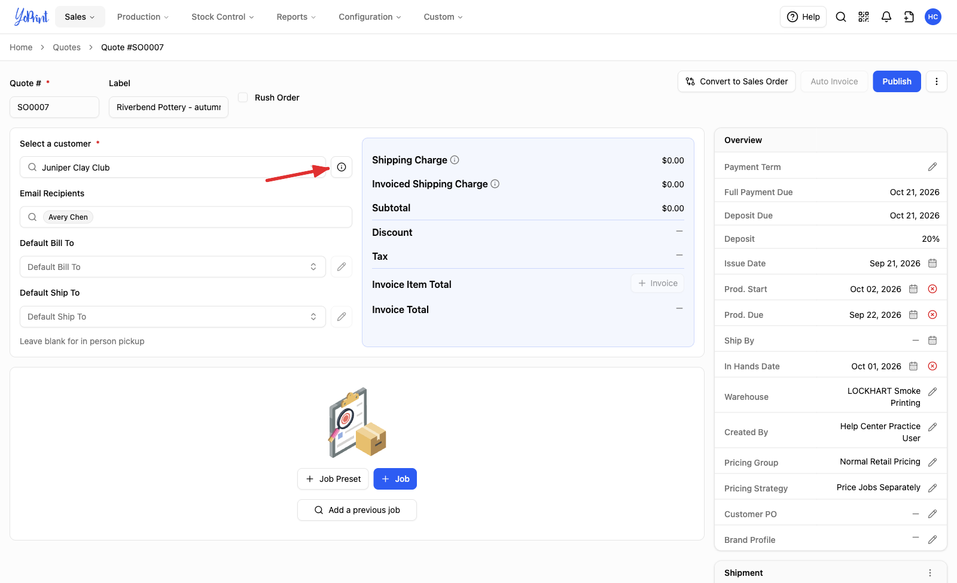The image size is (957, 583).
Task: Go to Quotes breadcrumb link
Action: (x=66, y=47)
